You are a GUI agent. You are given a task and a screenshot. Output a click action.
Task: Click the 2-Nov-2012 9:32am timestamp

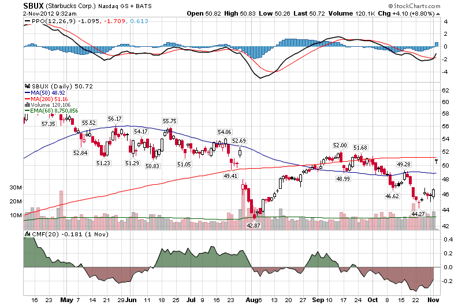click(x=50, y=13)
